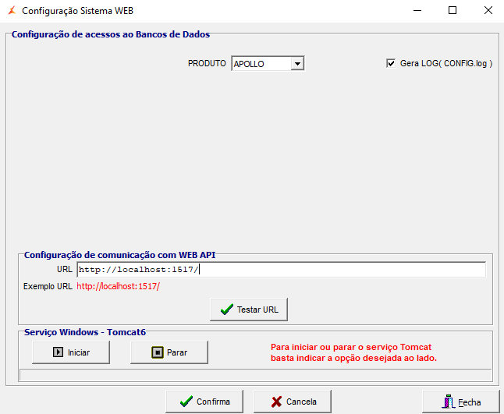Click the PRODUTO label
The height and width of the screenshot is (414, 504).
click(x=207, y=63)
